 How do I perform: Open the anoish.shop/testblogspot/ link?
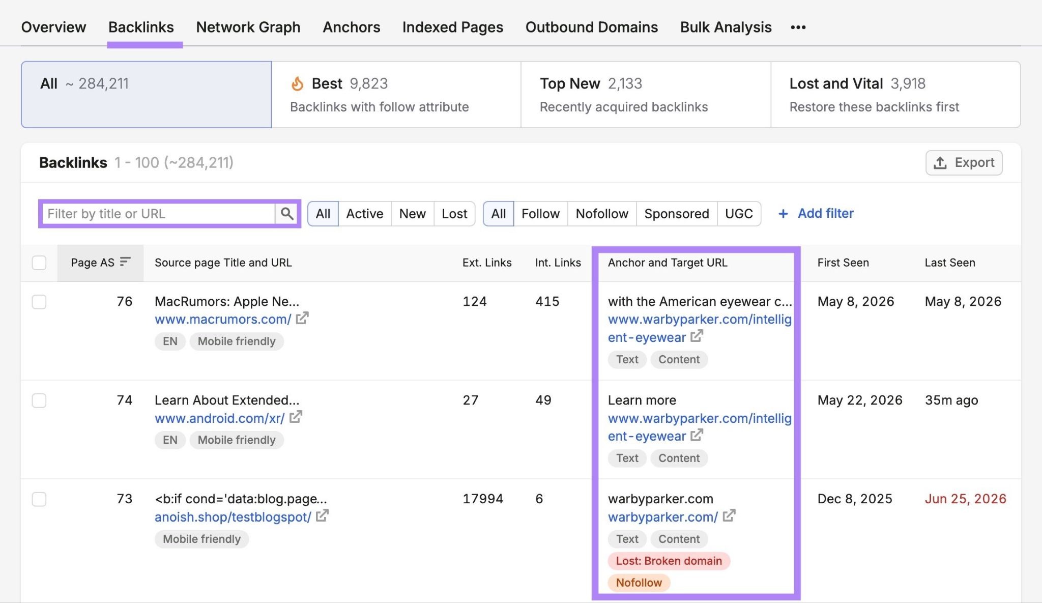pyautogui.click(x=233, y=517)
